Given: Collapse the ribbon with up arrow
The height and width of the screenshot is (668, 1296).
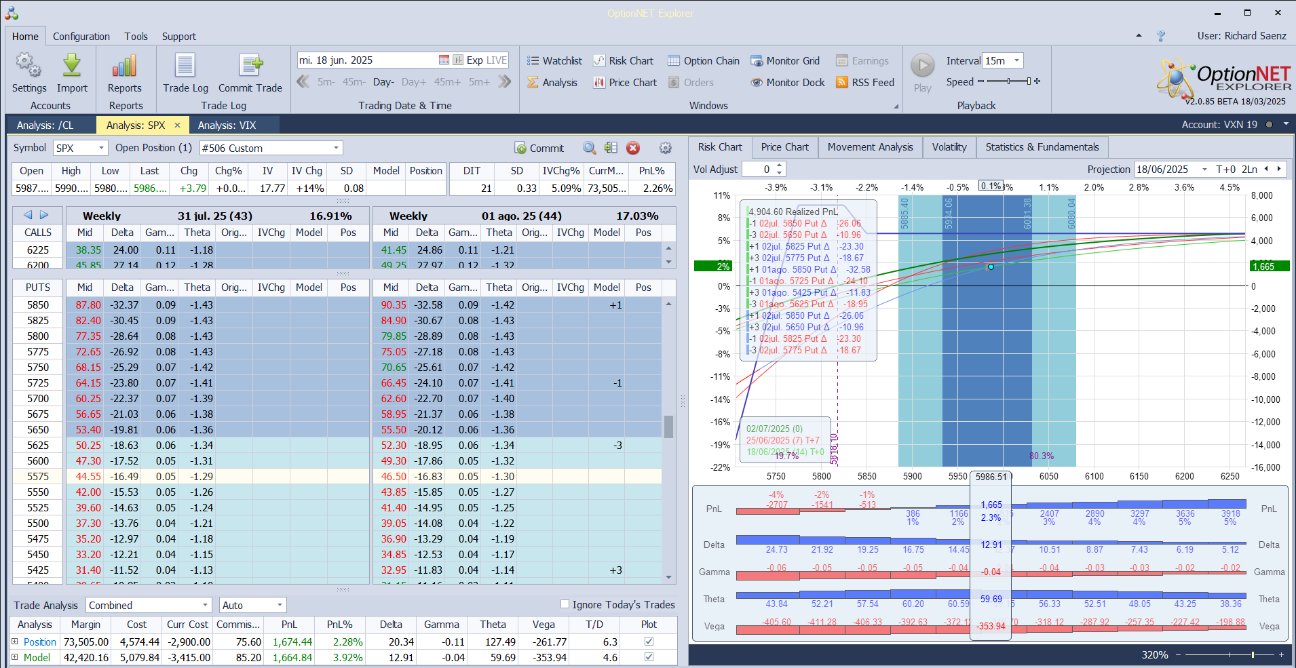Looking at the screenshot, I should click(1139, 35).
